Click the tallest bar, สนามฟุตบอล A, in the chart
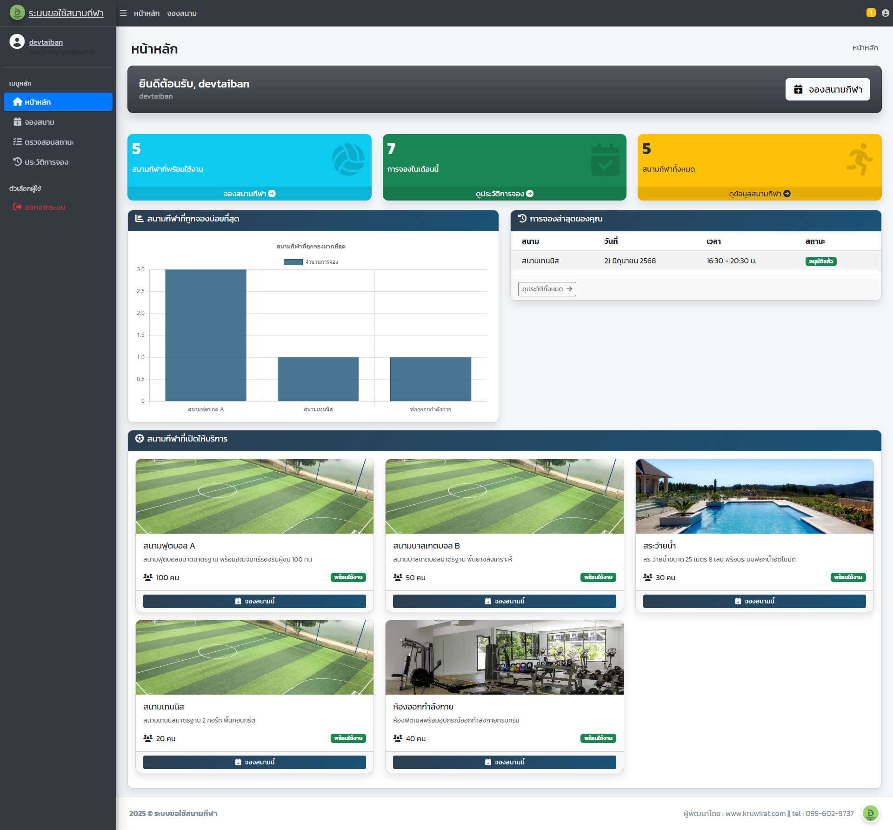Screen dimensions: 893x830 206,335
